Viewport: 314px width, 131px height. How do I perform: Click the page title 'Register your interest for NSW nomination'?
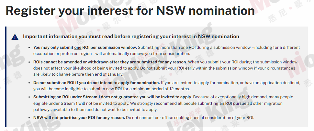tap(130, 10)
